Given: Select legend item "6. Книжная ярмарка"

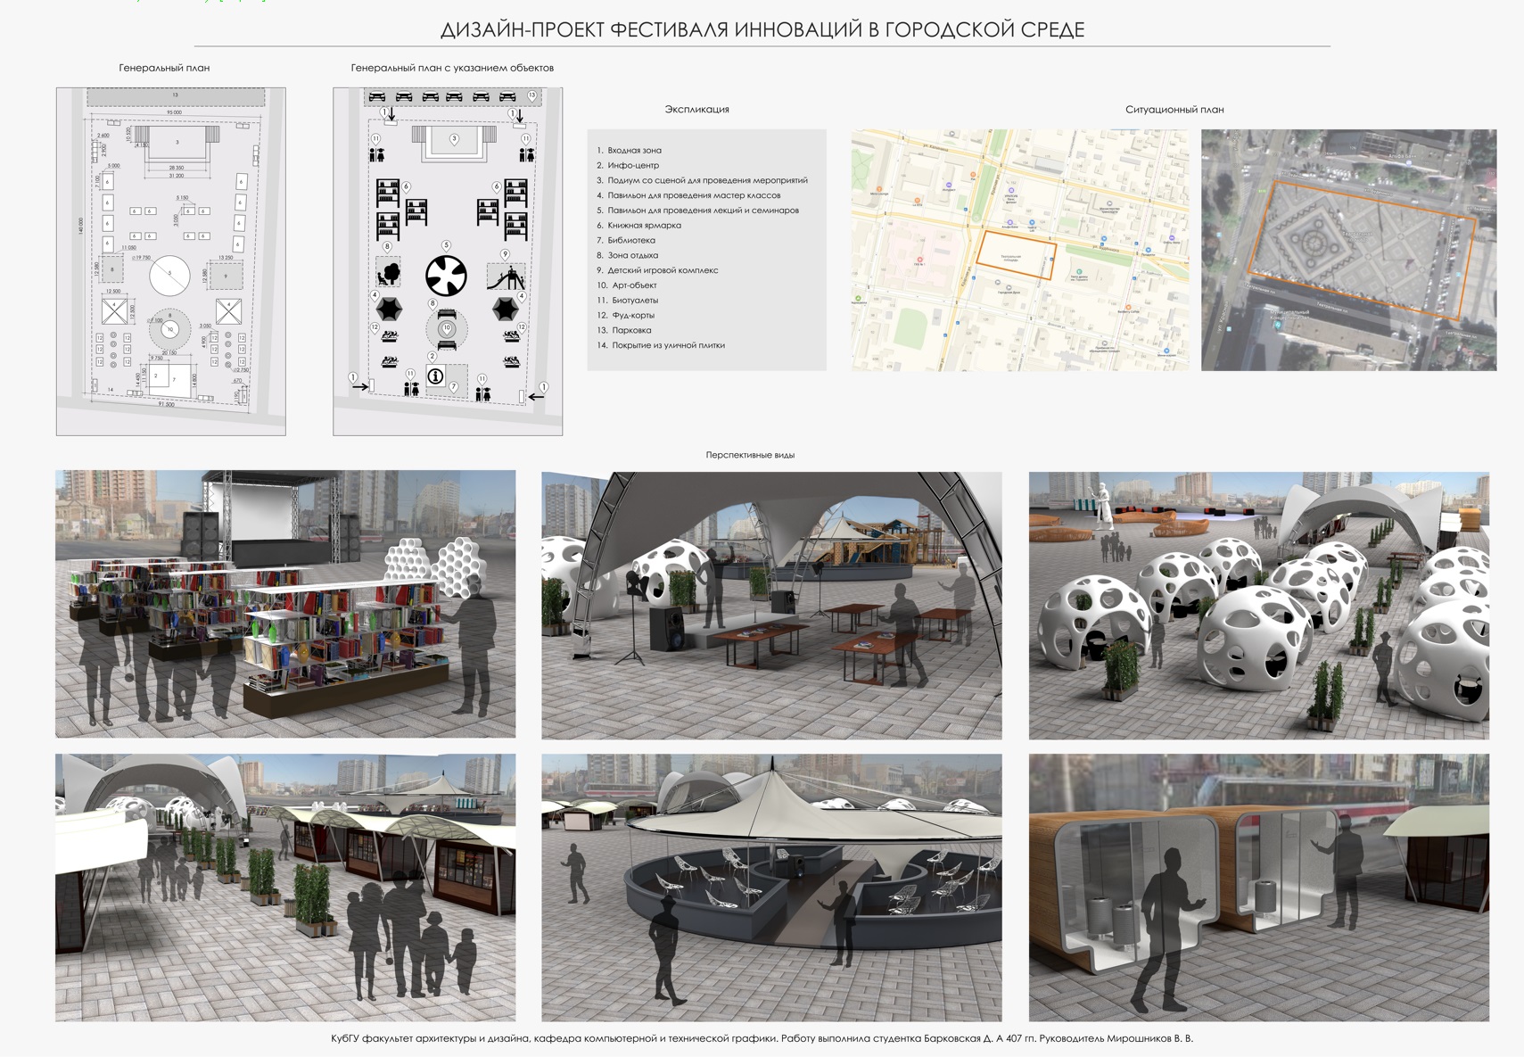Looking at the screenshot, I should (638, 226).
